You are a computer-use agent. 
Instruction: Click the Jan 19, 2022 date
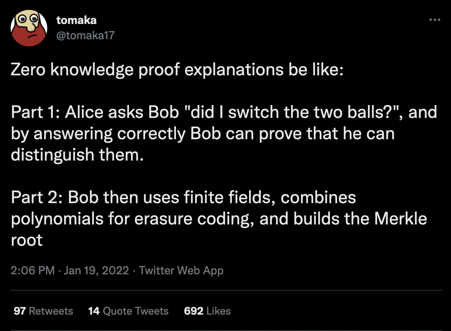pyautogui.click(x=96, y=271)
